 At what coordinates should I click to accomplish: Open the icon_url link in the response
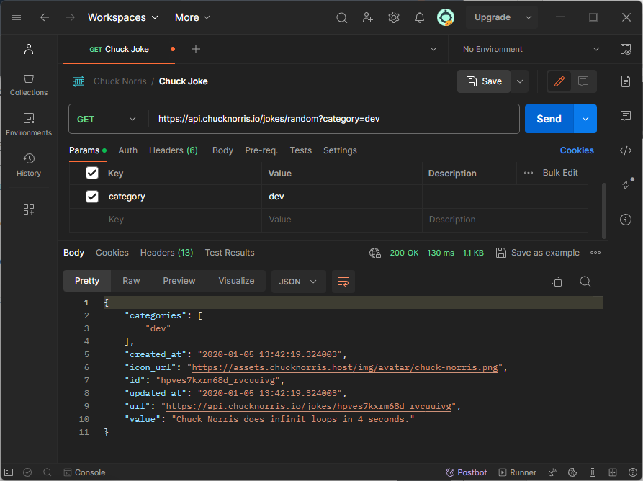click(345, 367)
